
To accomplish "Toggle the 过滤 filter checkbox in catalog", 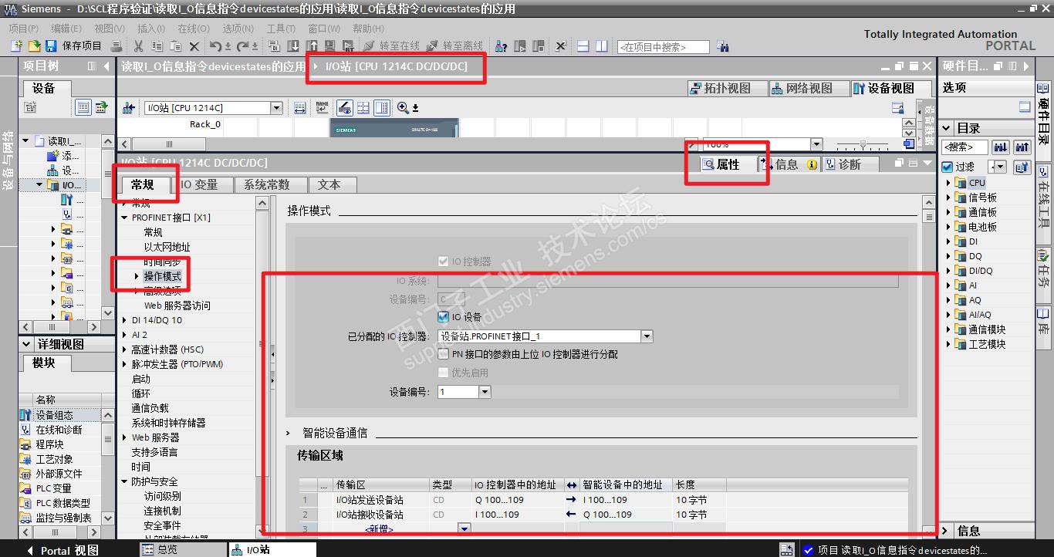I will [x=948, y=167].
